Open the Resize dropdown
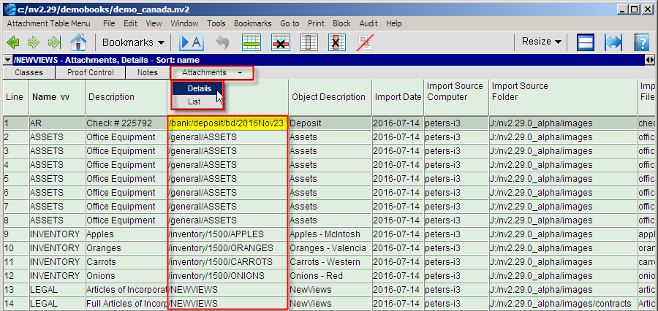The height and width of the screenshot is (311, 658). pos(541,42)
